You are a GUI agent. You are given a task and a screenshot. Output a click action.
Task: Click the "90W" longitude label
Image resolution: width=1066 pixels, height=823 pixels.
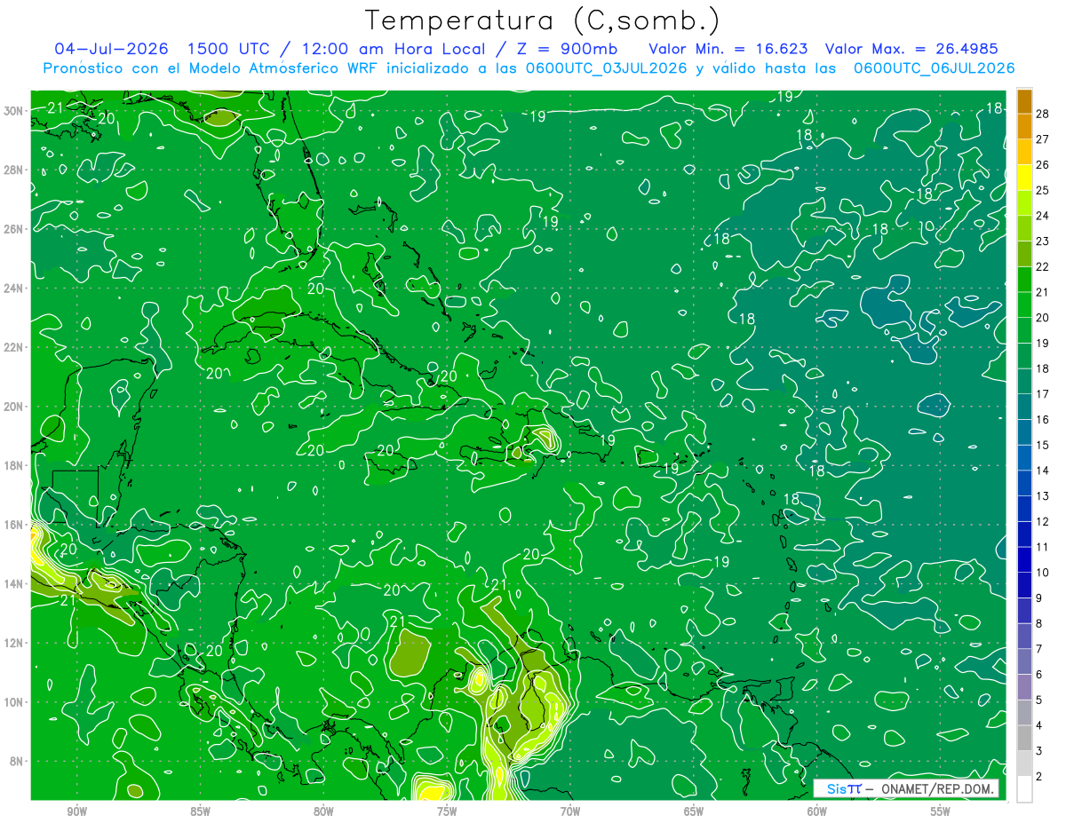pyautogui.click(x=76, y=811)
